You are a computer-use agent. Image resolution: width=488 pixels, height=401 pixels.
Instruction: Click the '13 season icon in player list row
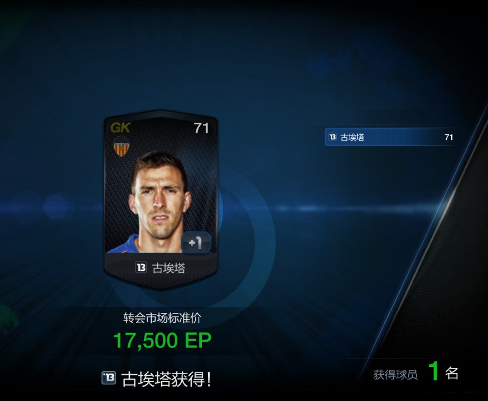(332, 137)
